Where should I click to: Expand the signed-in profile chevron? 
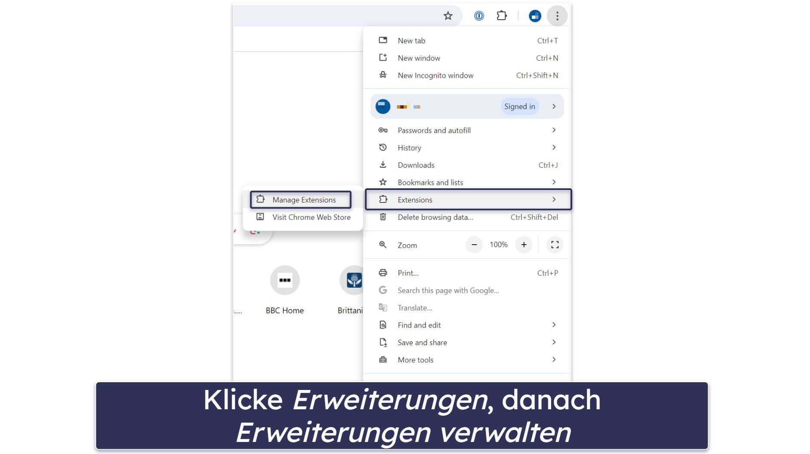(554, 106)
